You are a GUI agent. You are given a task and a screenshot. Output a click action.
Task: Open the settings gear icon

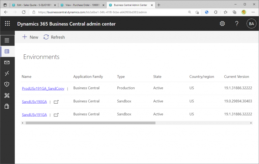coord(222,24)
